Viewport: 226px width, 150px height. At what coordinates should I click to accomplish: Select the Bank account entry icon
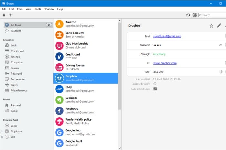coord(59,35)
